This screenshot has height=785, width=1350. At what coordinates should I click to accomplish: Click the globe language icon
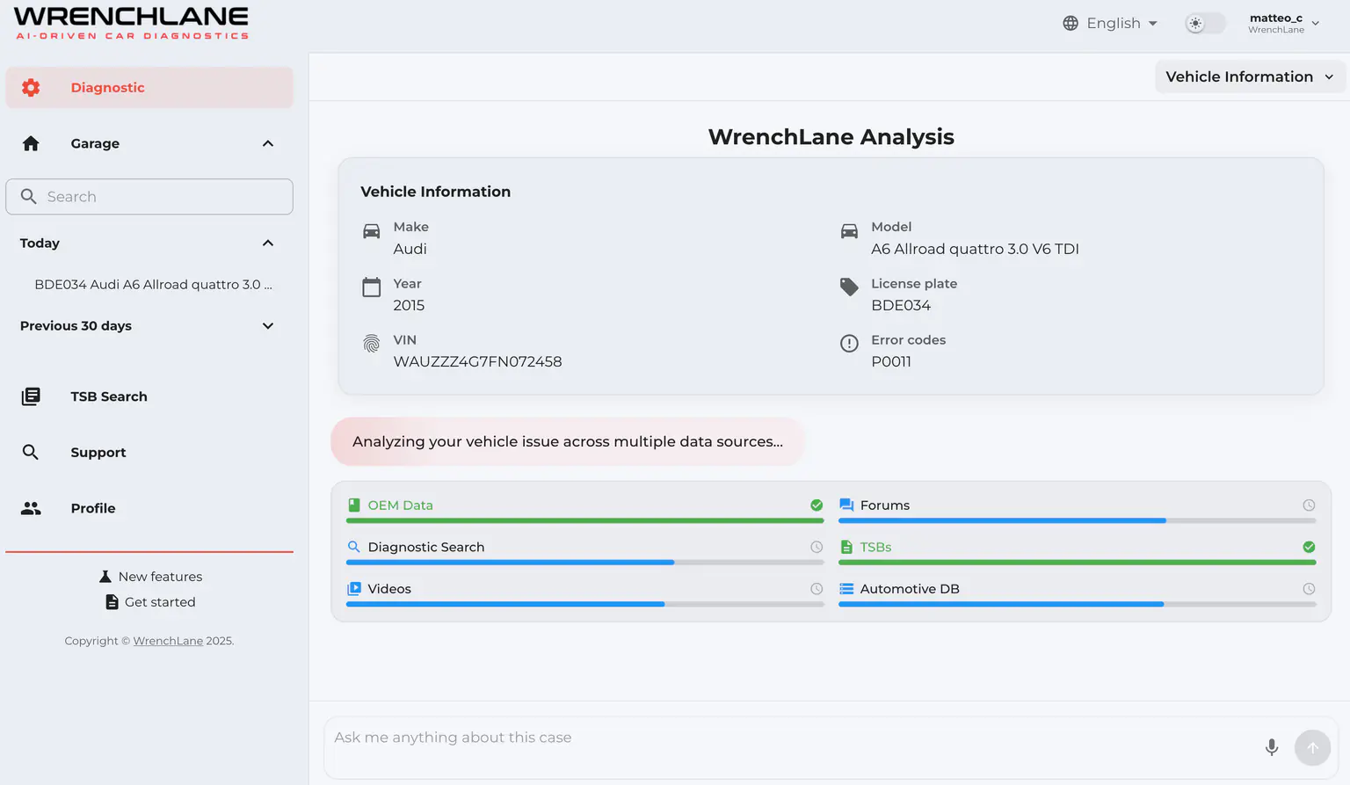(1070, 24)
